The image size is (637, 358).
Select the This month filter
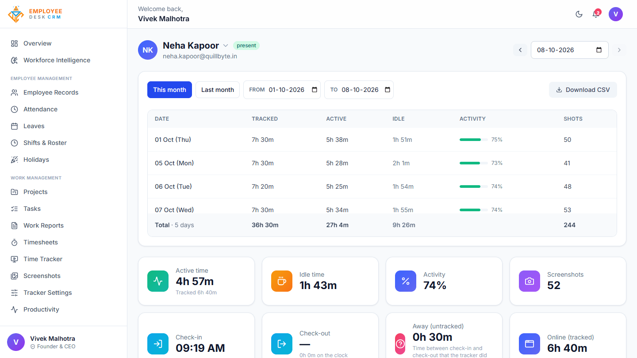169,90
